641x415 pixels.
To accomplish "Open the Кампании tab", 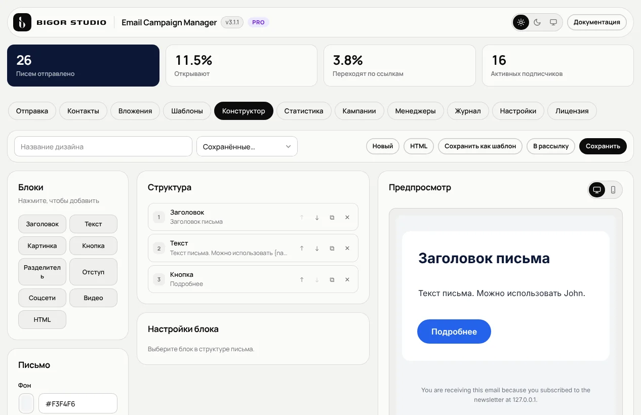I will coord(359,111).
